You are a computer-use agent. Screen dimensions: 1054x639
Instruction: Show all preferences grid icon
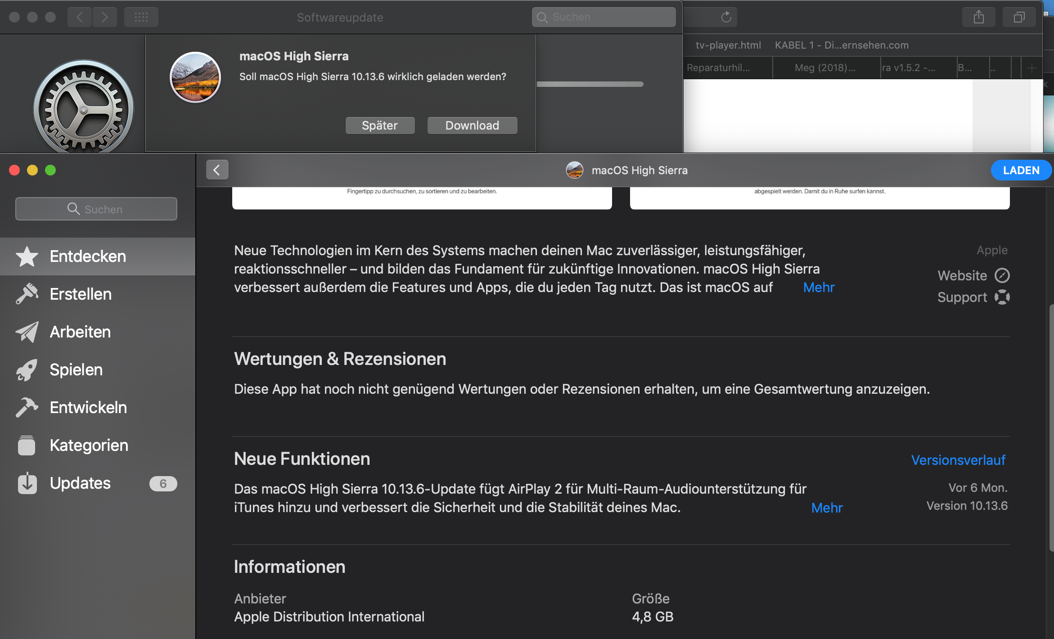(x=141, y=18)
